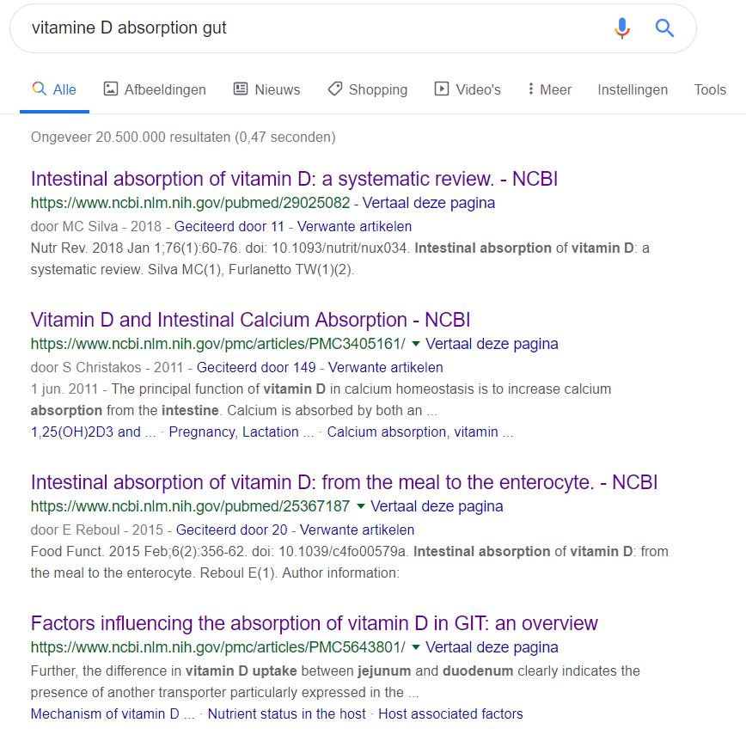Viewport: 746px width, 741px height.
Task: Click the three-dot Meer icon
Action: pyautogui.click(x=531, y=89)
